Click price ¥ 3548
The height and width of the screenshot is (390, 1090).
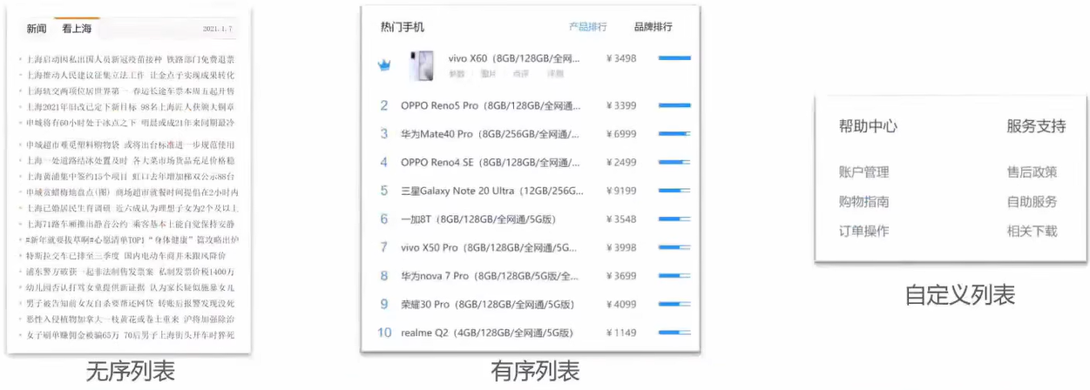pyautogui.click(x=620, y=219)
